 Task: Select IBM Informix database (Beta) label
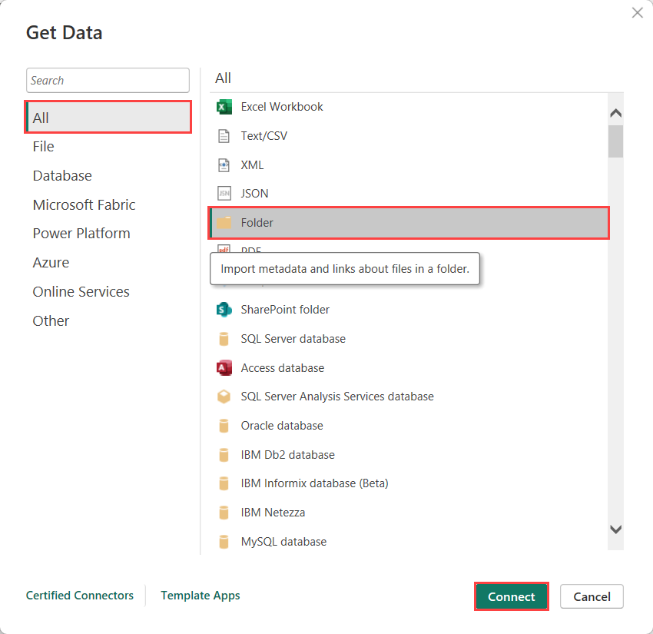(314, 483)
